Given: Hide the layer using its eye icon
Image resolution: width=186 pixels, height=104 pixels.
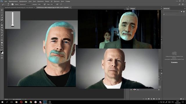Looking at the screenshot, I should (131, 90).
